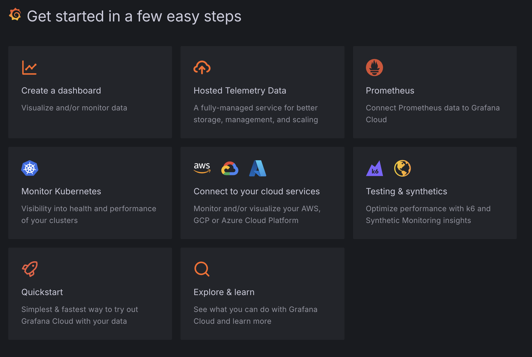
Task: Click the Azure logo icon
Action: pyautogui.click(x=257, y=168)
